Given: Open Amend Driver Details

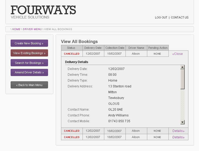Looking at the screenshot, I should pyautogui.click(x=29, y=72).
